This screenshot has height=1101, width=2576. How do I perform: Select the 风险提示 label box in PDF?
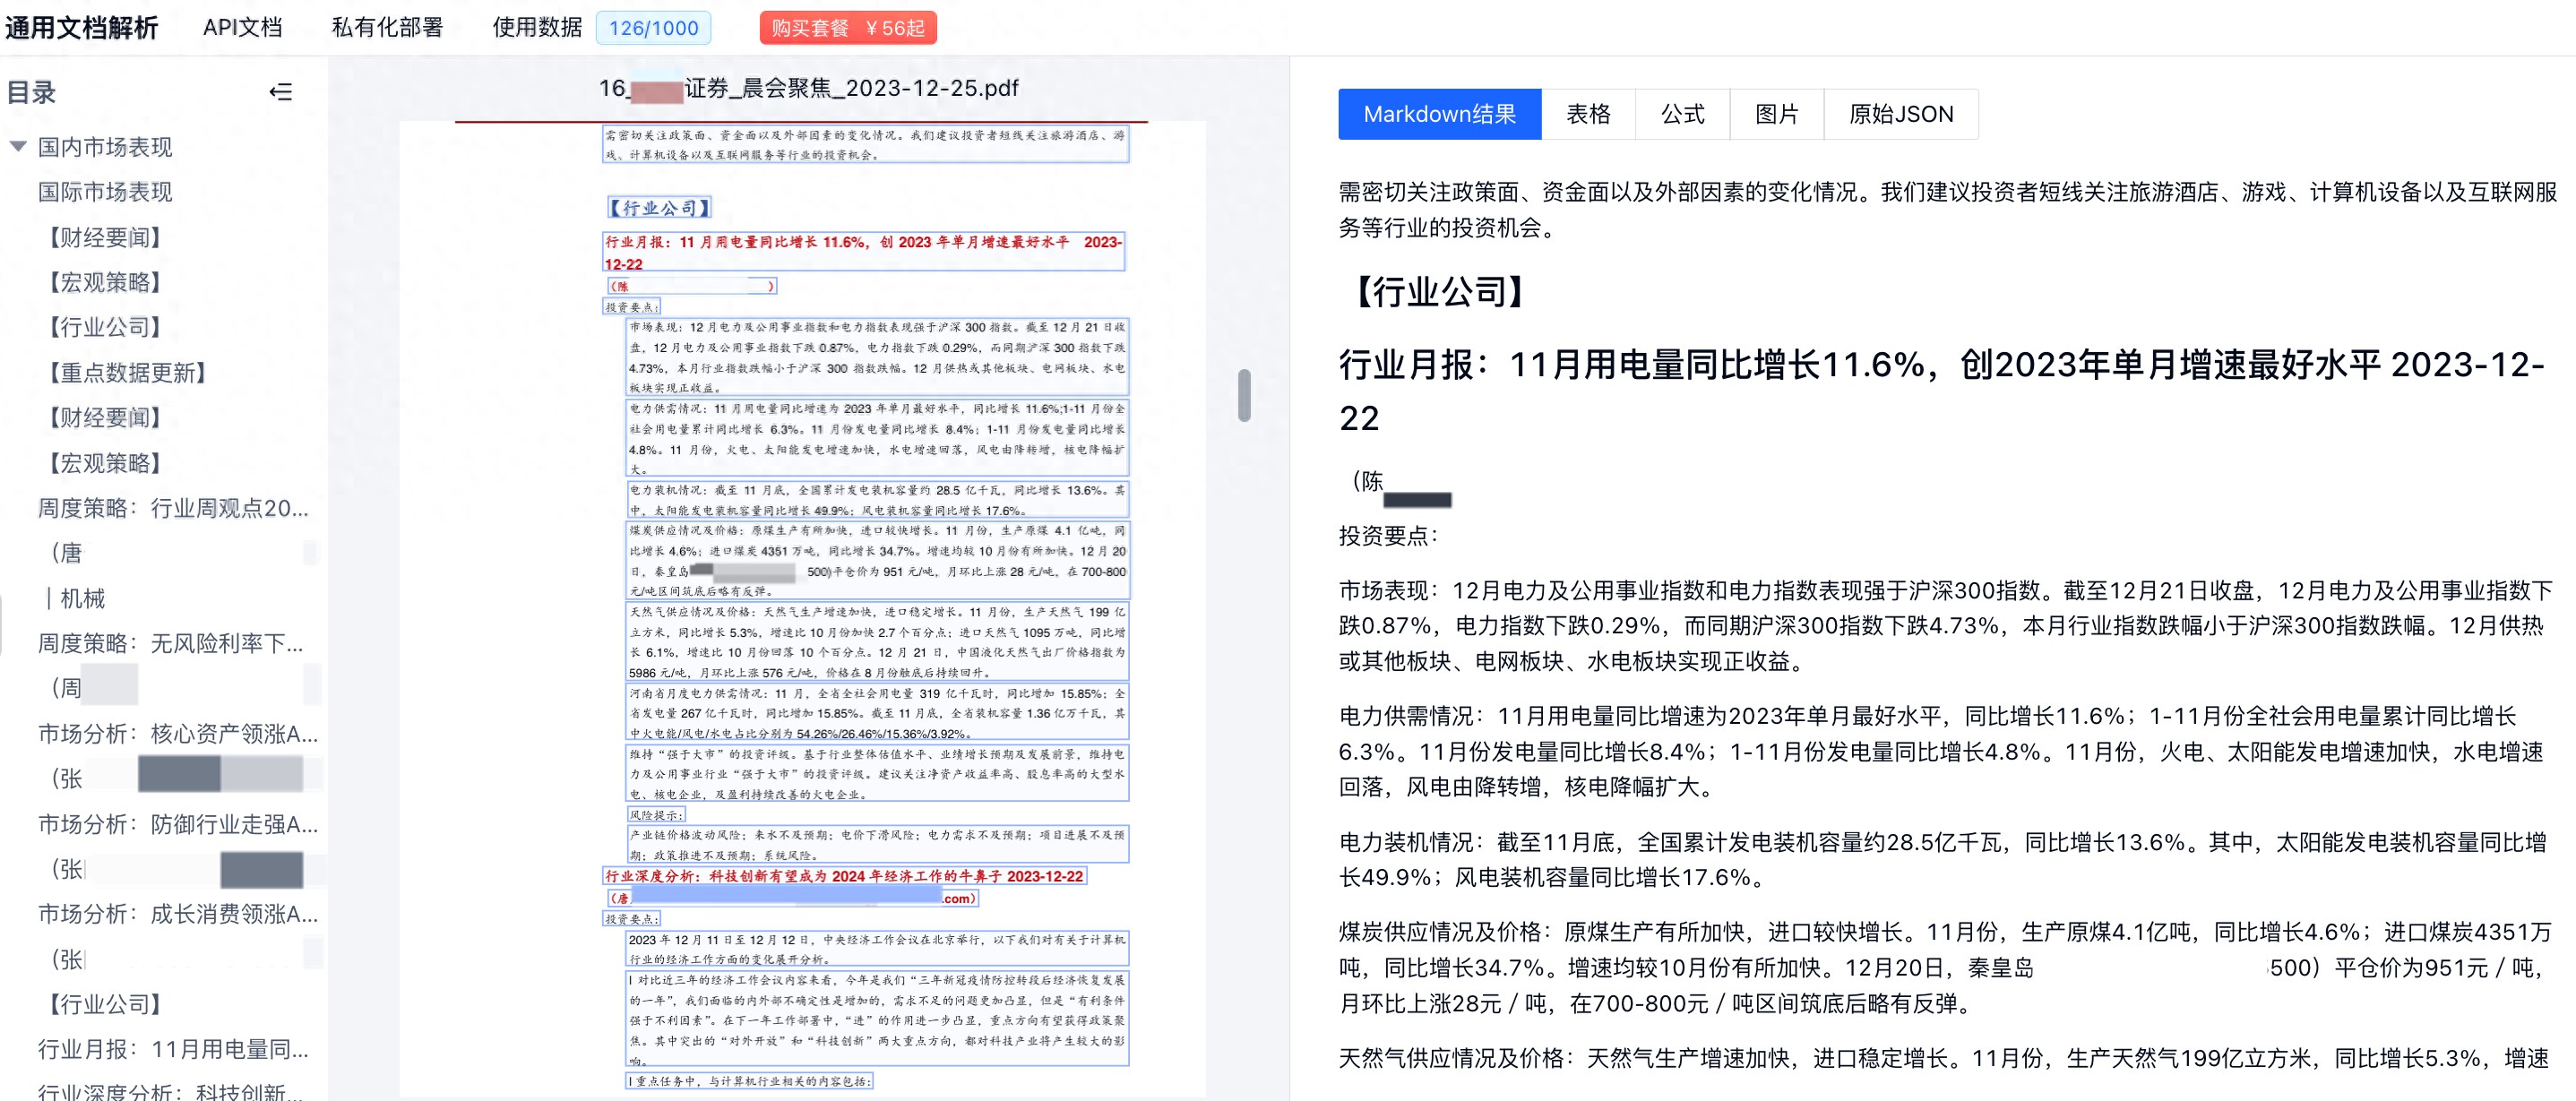point(657,815)
